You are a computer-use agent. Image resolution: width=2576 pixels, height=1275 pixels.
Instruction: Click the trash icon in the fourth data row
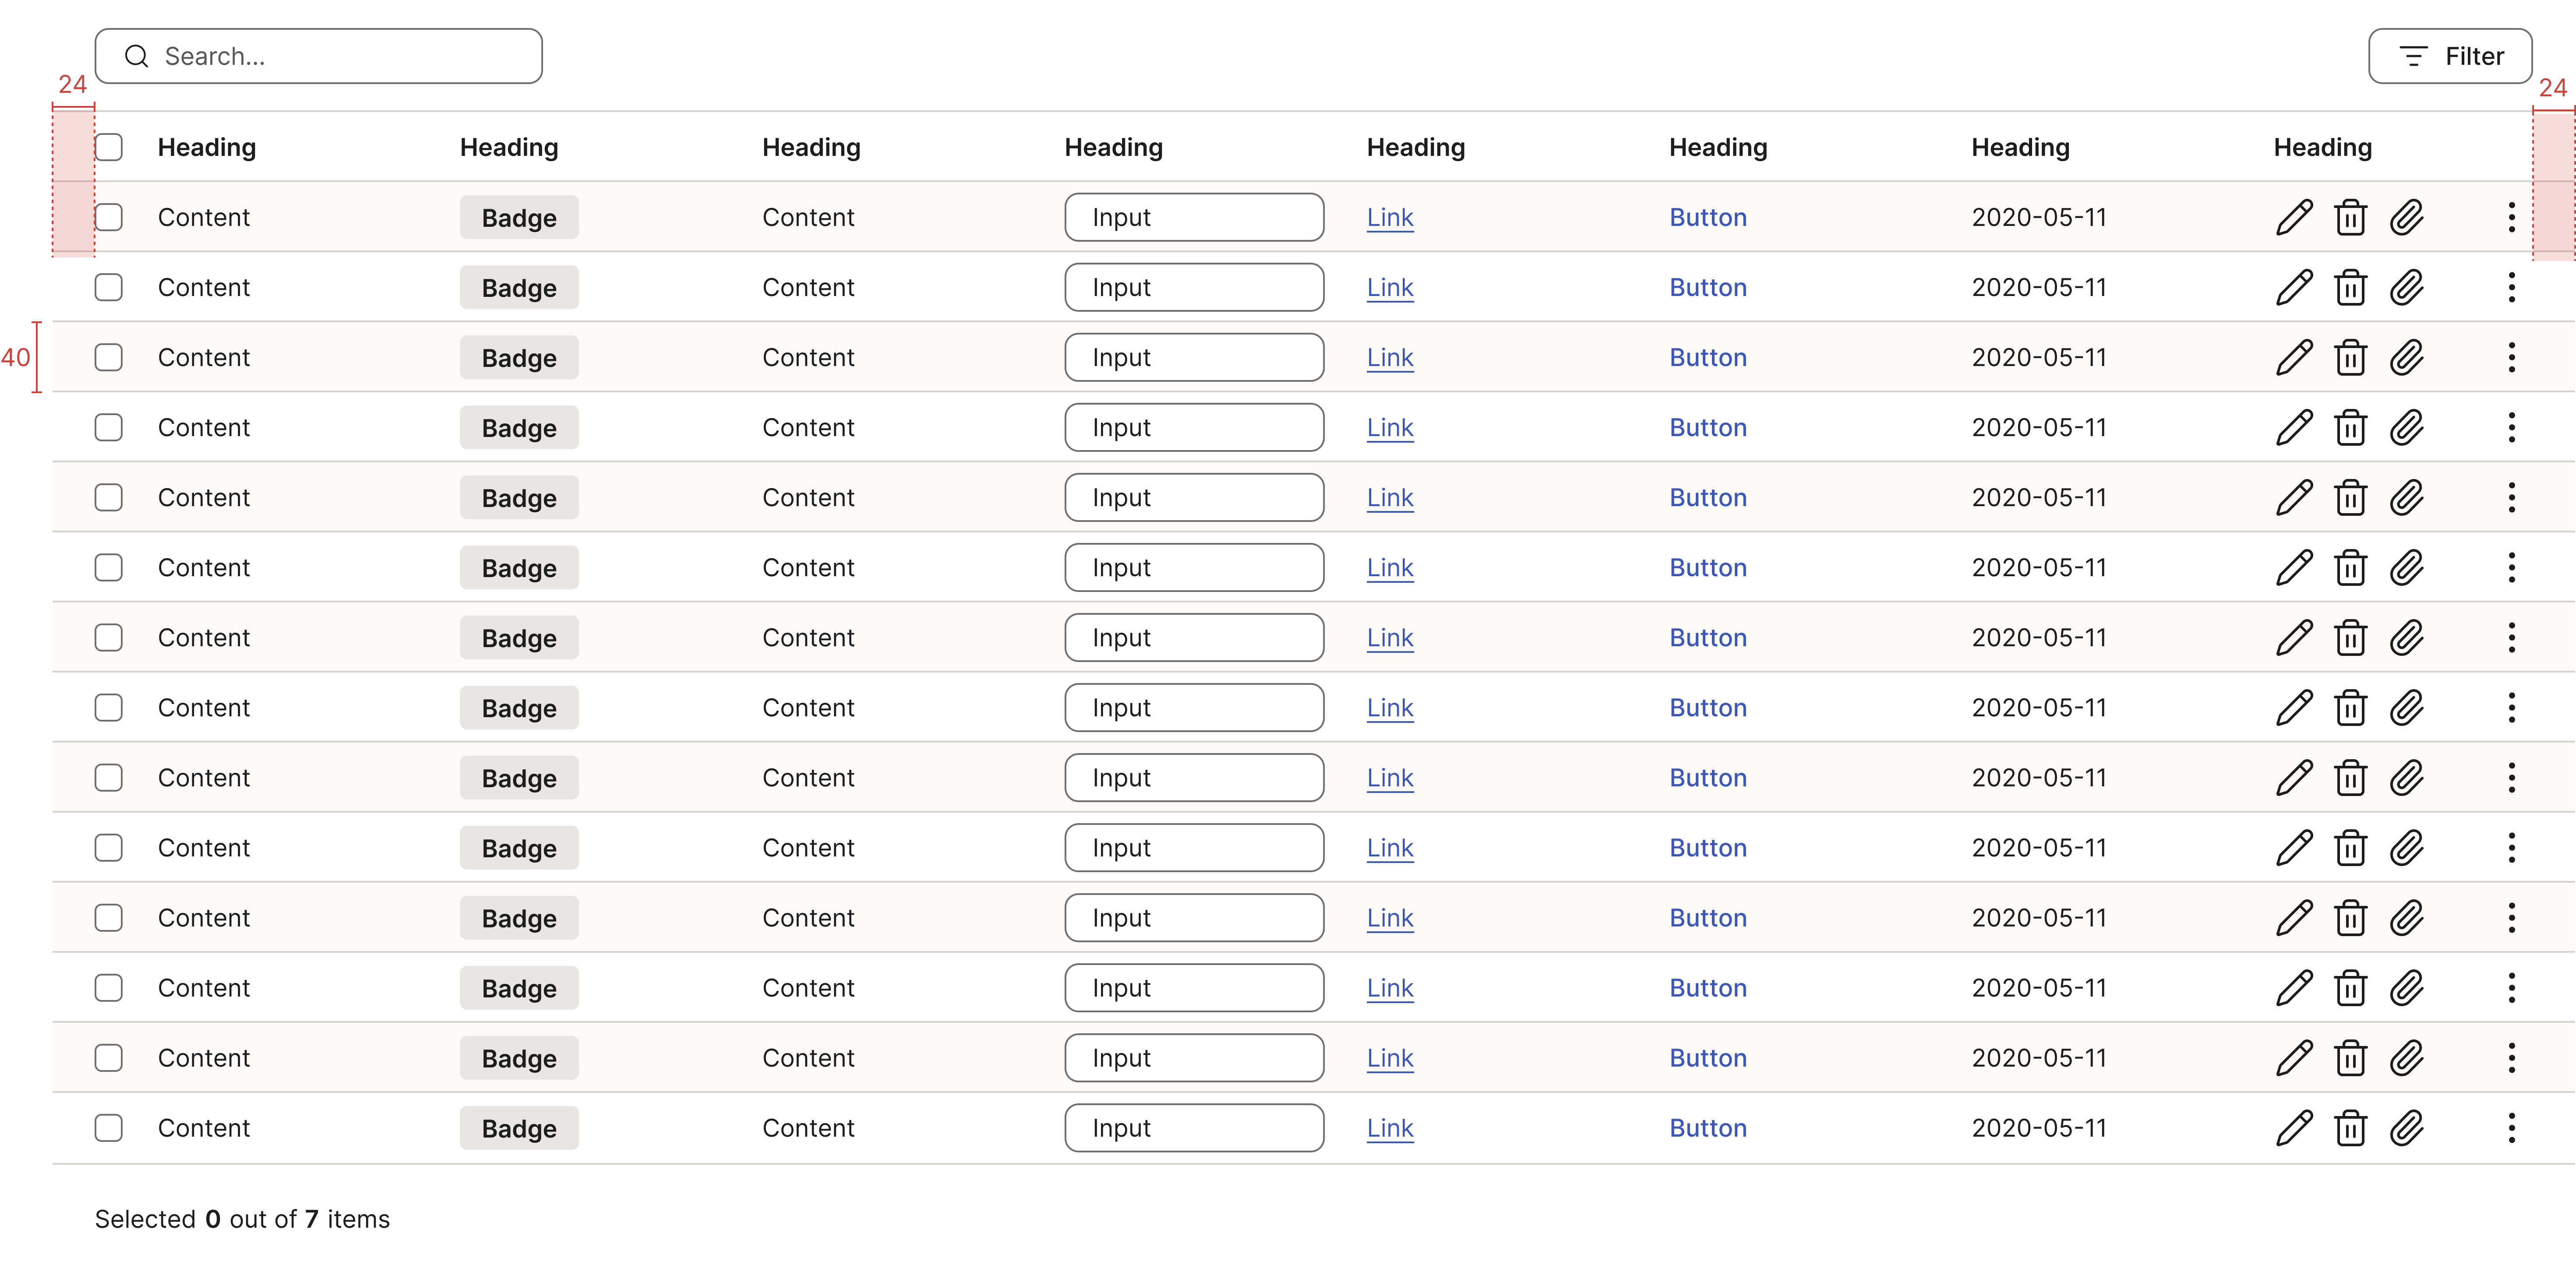click(2350, 427)
